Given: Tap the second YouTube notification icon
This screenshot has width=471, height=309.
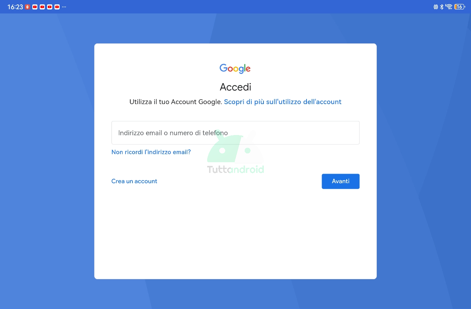Looking at the screenshot, I should [42, 7].
